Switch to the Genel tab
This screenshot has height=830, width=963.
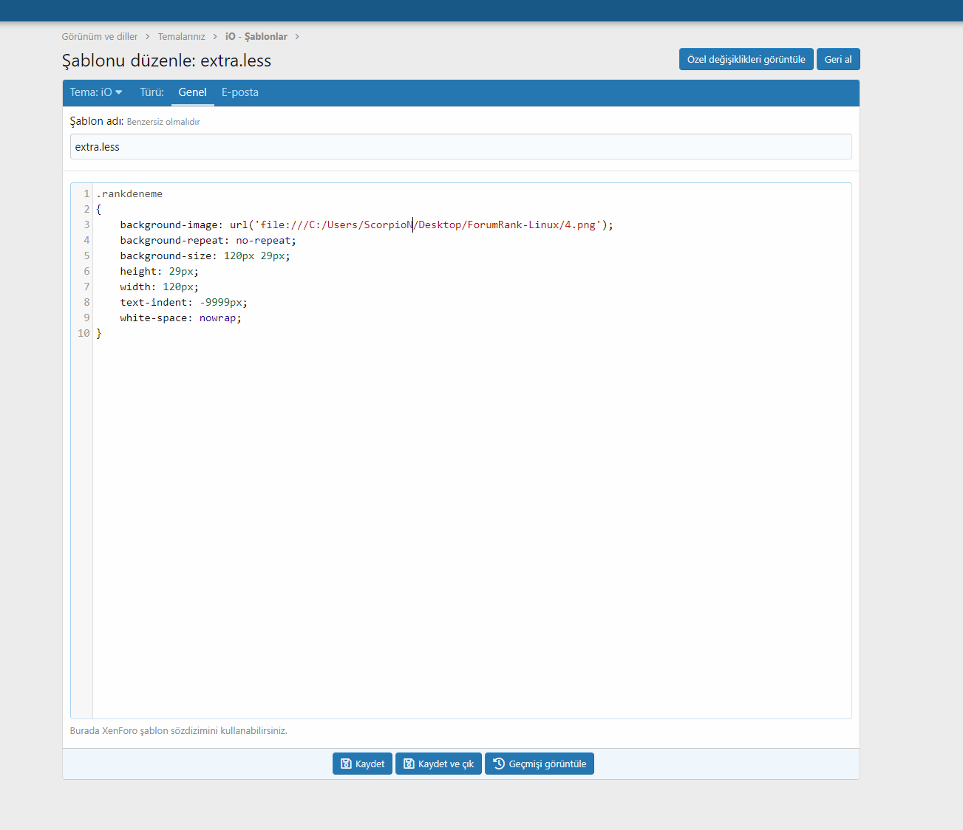coord(192,92)
